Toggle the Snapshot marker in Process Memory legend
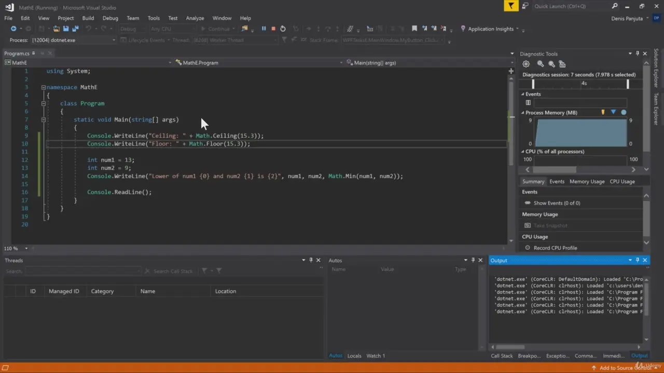 point(613,112)
